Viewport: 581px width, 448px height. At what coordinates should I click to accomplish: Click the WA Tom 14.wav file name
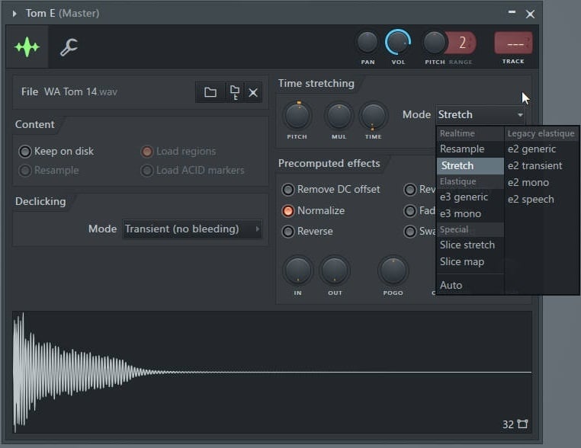click(x=81, y=92)
